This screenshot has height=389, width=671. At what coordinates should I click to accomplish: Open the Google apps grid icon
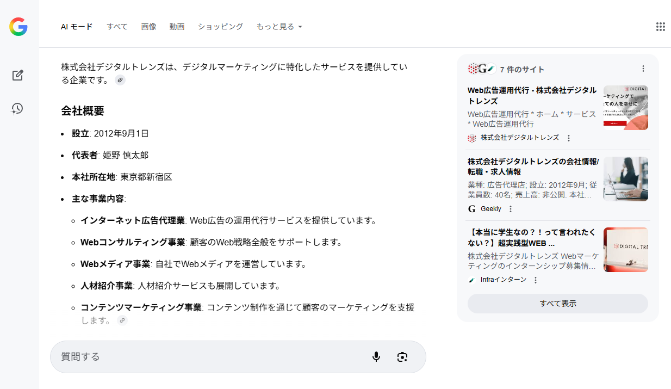[661, 27]
